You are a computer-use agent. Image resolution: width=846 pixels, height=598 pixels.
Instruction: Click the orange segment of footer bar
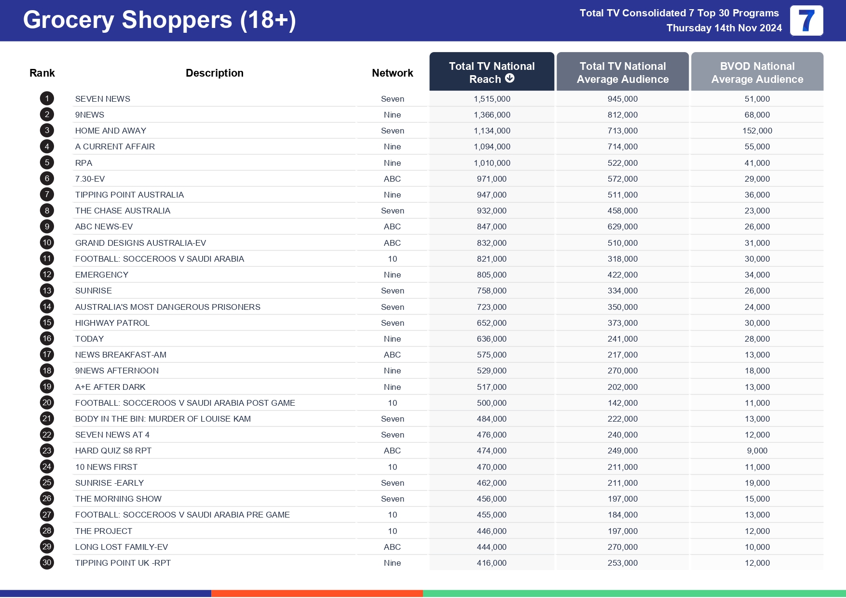(x=317, y=594)
